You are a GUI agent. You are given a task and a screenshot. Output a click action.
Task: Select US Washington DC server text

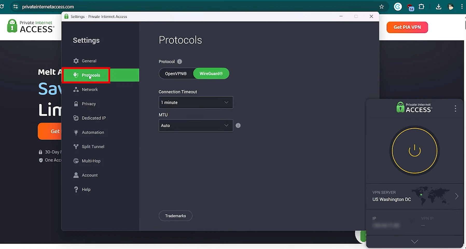point(392,199)
